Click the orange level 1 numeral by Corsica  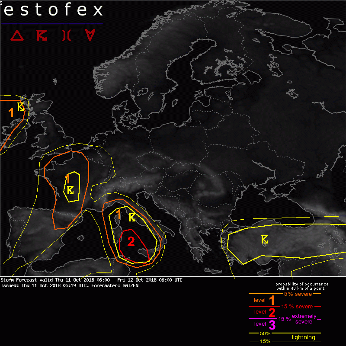click(x=119, y=214)
